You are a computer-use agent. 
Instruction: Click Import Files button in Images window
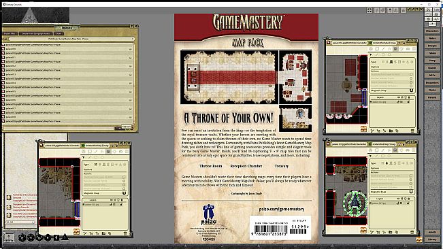tap(10, 33)
